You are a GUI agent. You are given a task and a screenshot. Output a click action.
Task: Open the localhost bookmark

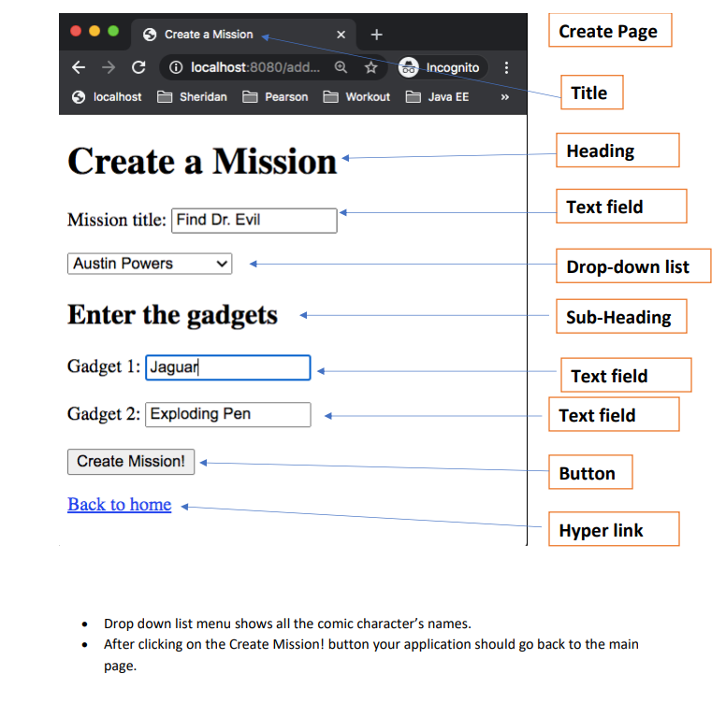tap(107, 97)
